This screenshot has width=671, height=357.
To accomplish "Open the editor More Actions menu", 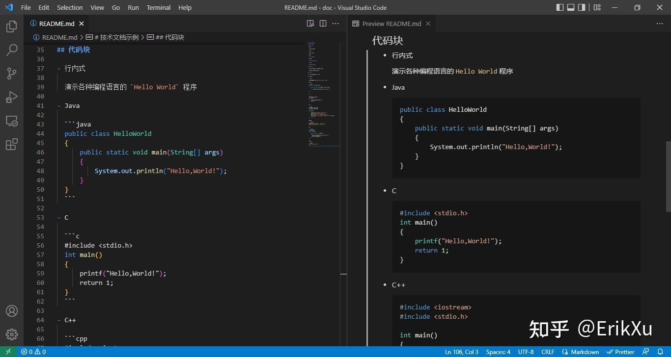I will coord(335,23).
